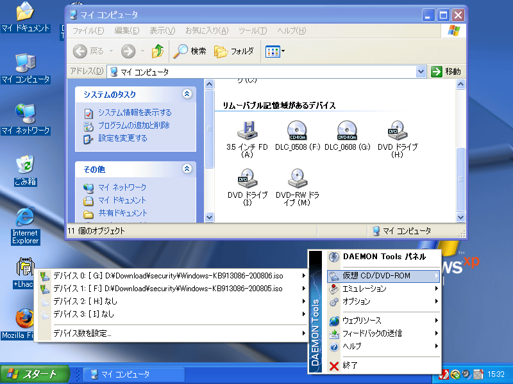Open マイ コンピュータ desktop icon
513x384 pixels.
point(26,68)
